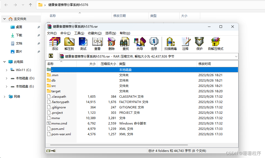
Task: Click the disk icon in WinRAR status bar
Action: (x=48, y=151)
